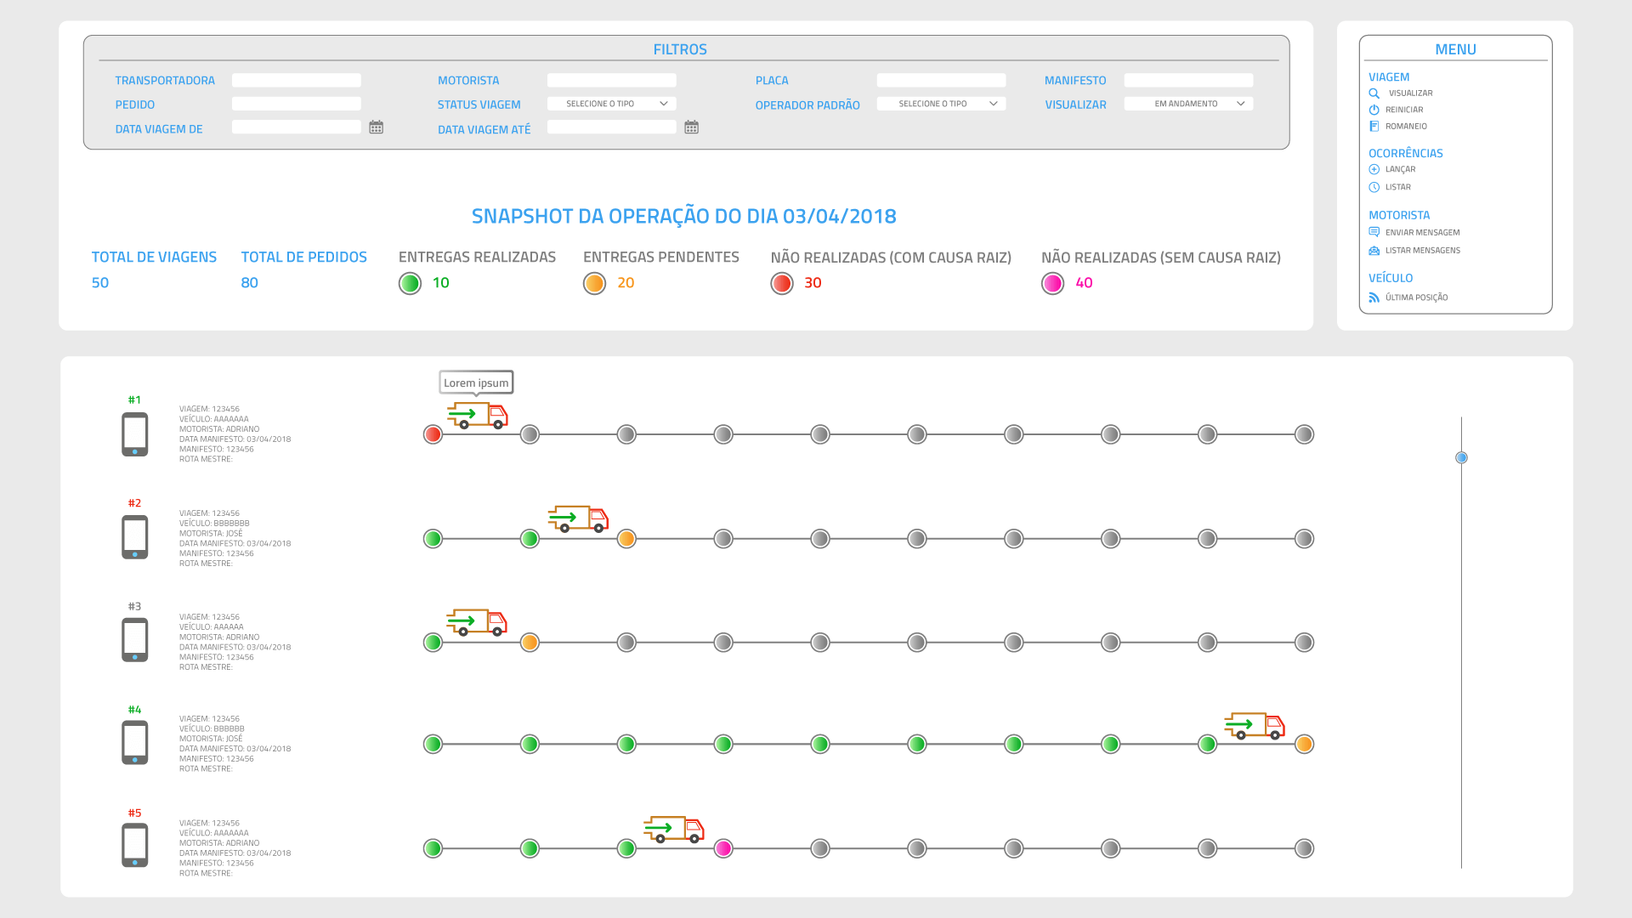Click the Data Viagem De date field
This screenshot has width=1632, height=918.
(297, 127)
